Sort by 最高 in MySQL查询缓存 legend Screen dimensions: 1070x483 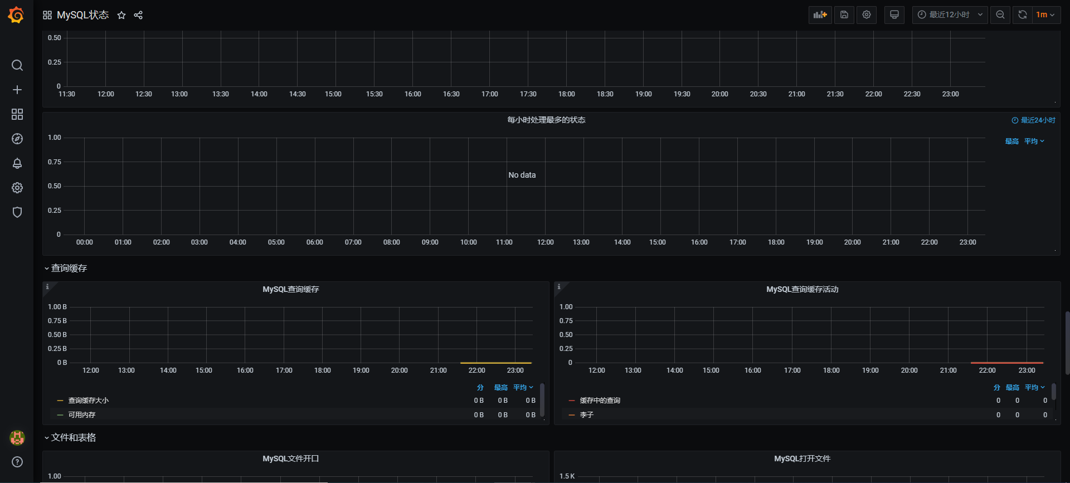(x=501, y=388)
